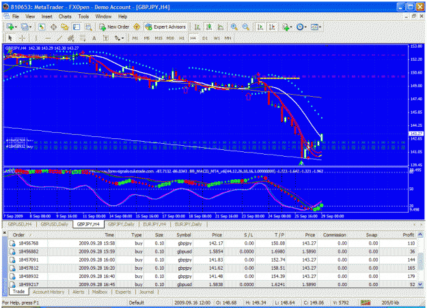Expand the new chart dropdown arrow
The image size is (427, 308).
tap(16, 27)
